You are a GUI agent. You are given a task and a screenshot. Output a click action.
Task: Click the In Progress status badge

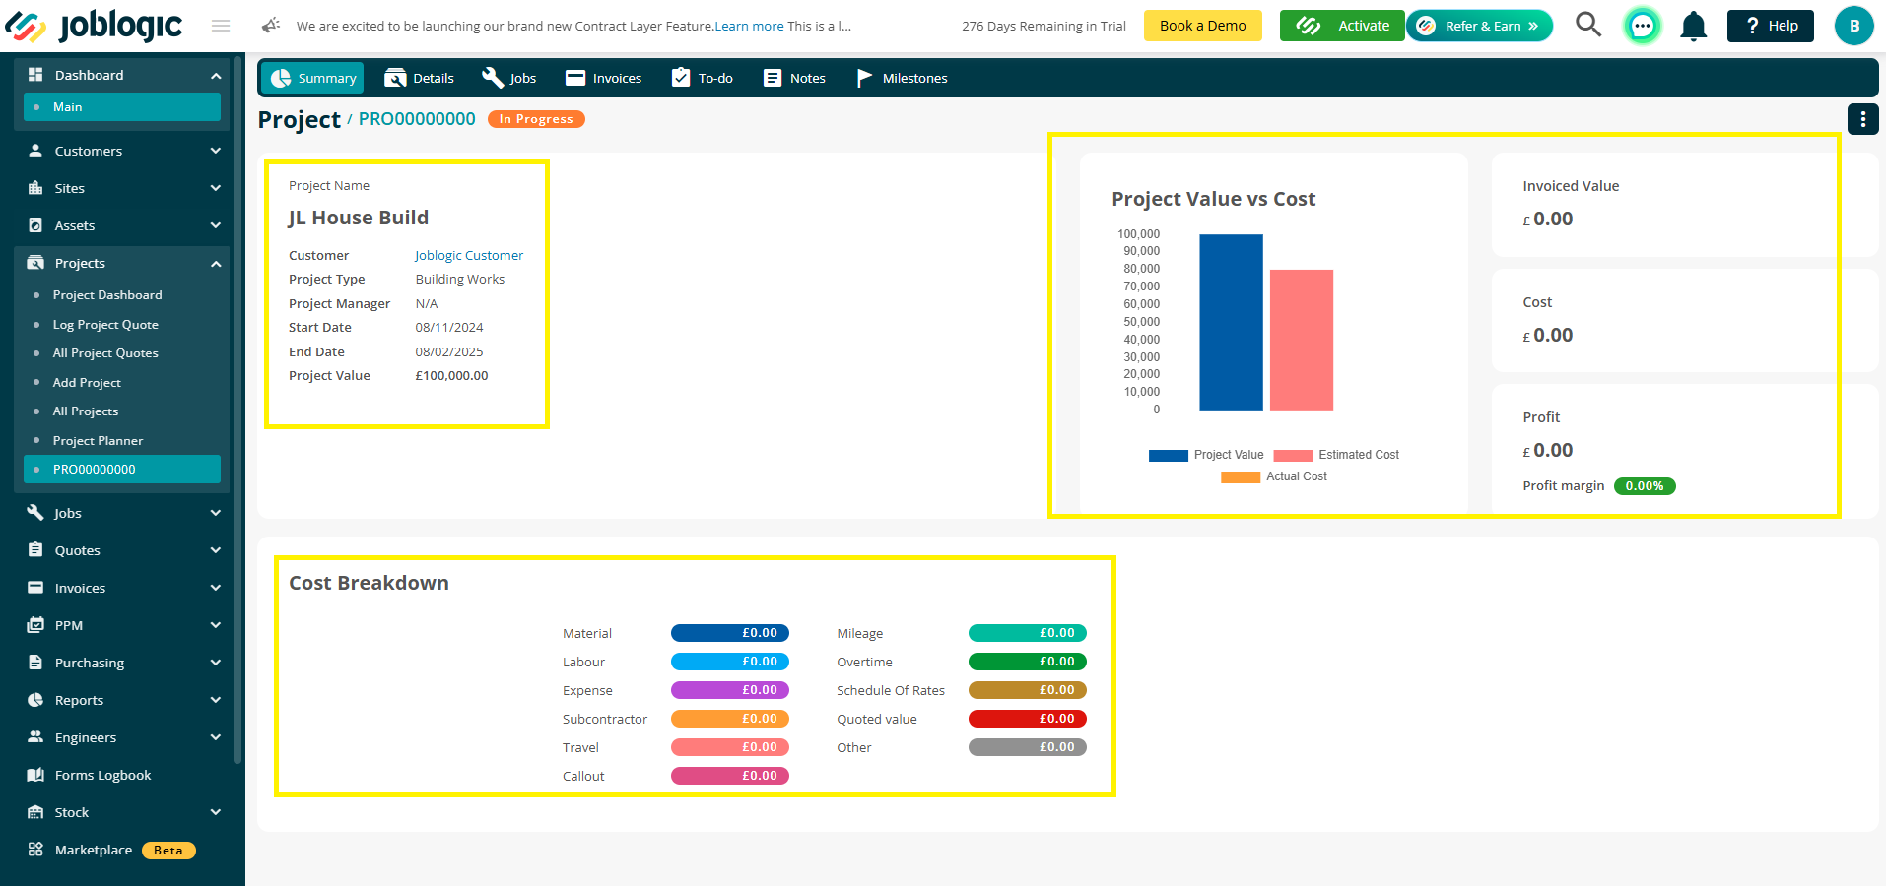tap(536, 119)
